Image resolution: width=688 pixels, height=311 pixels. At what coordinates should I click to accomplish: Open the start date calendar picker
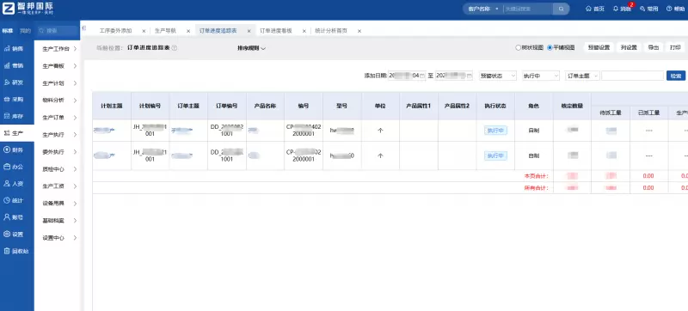point(422,76)
